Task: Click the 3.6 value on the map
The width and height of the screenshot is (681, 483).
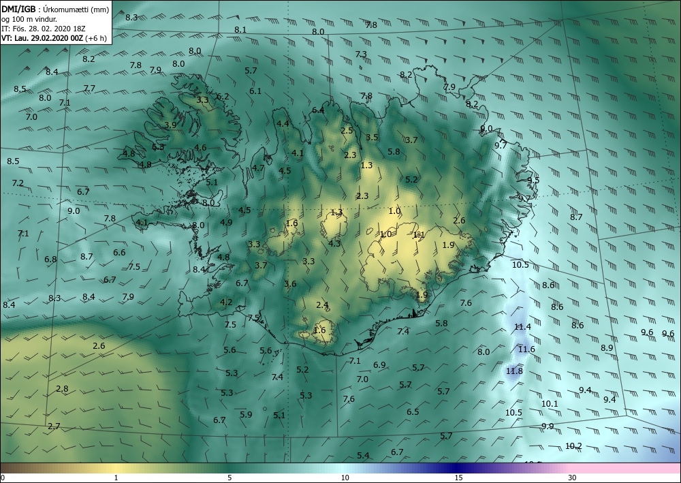Action: click(290, 284)
